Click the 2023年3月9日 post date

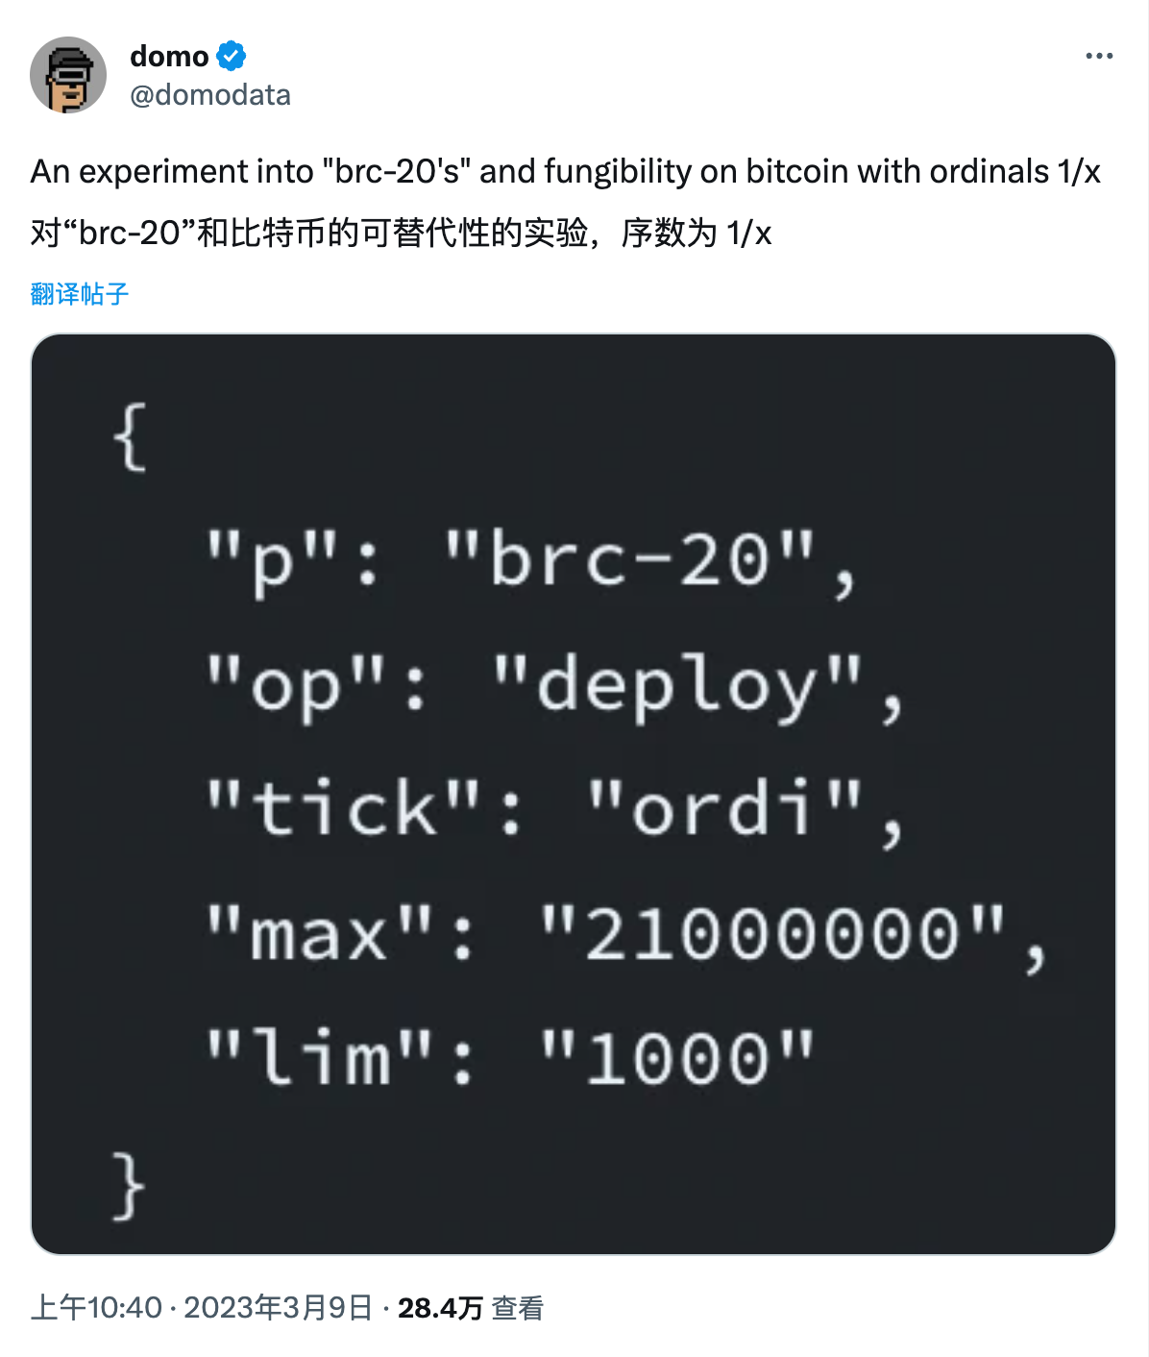(278, 1308)
